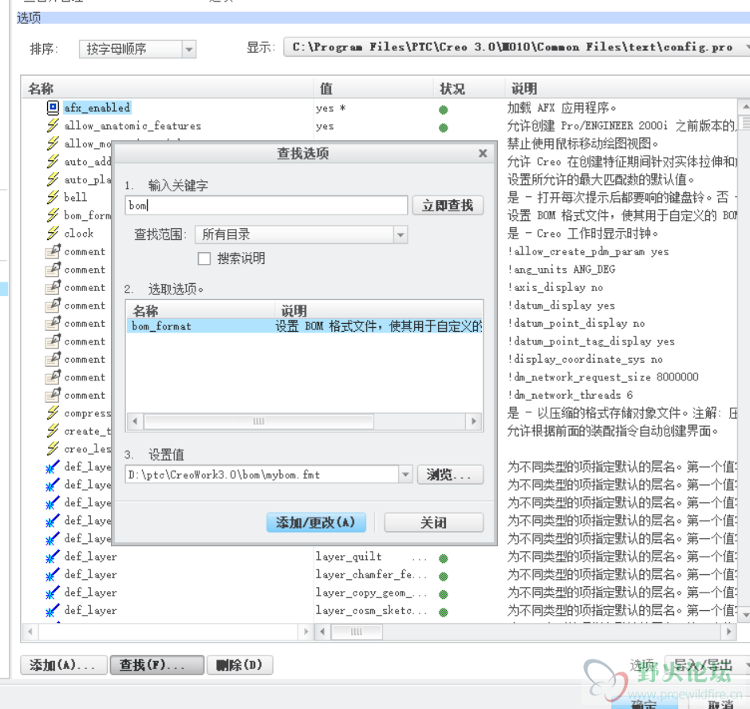
Task: Click the 关闭 button in find dialog
Action: click(434, 522)
